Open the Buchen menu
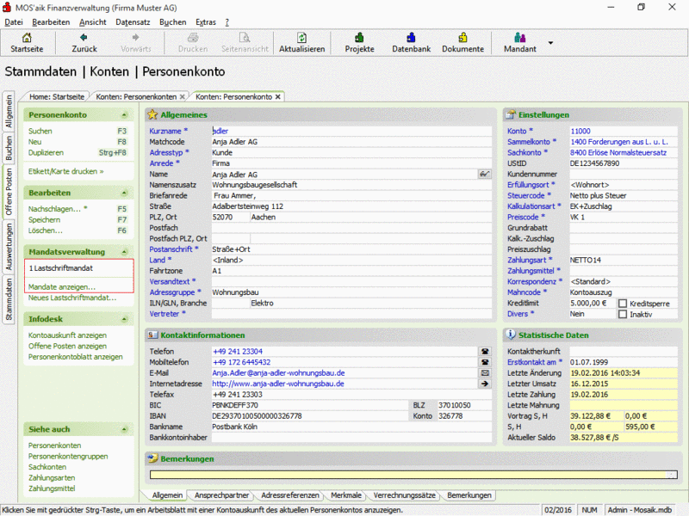This screenshot has height=516, width=689. 173,22
